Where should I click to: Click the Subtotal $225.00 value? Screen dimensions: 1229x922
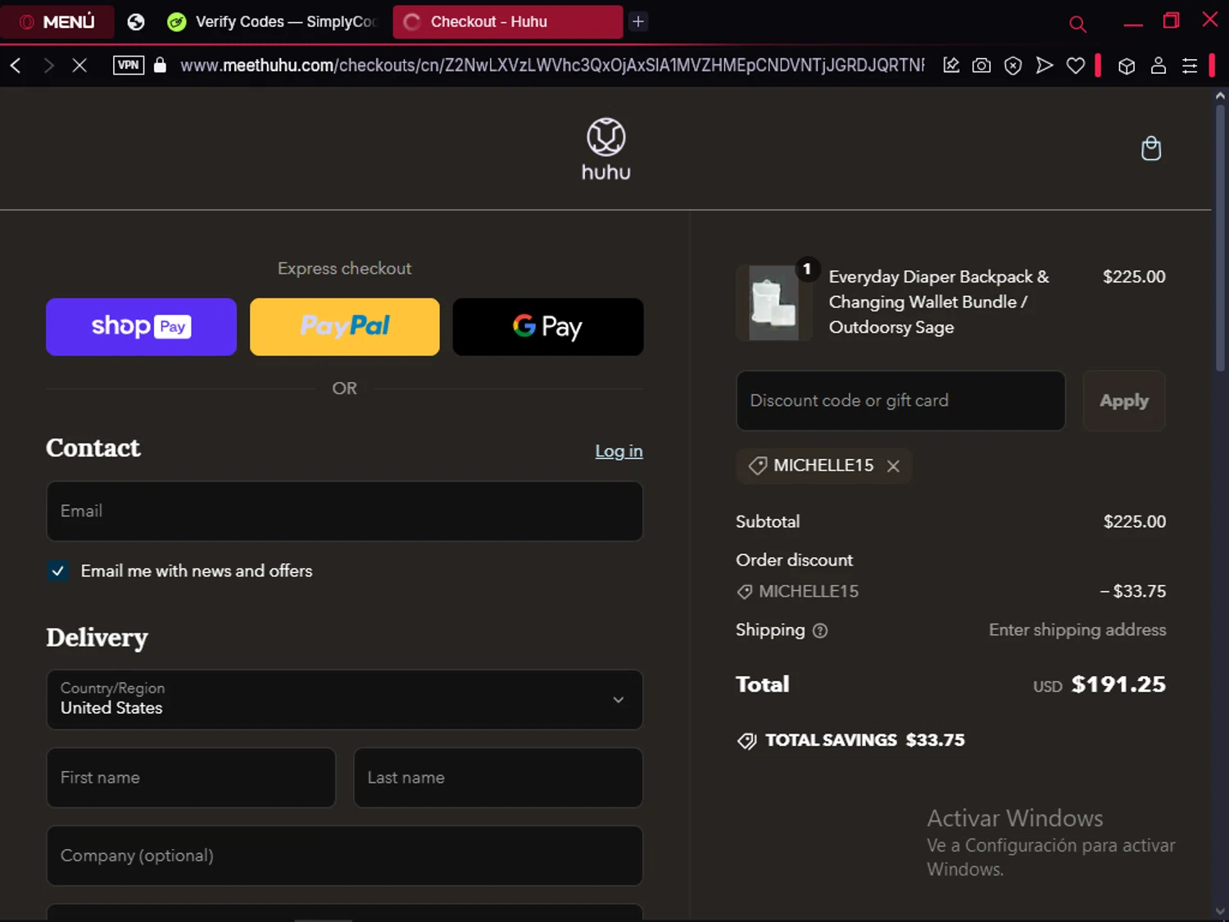coord(1135,522)
